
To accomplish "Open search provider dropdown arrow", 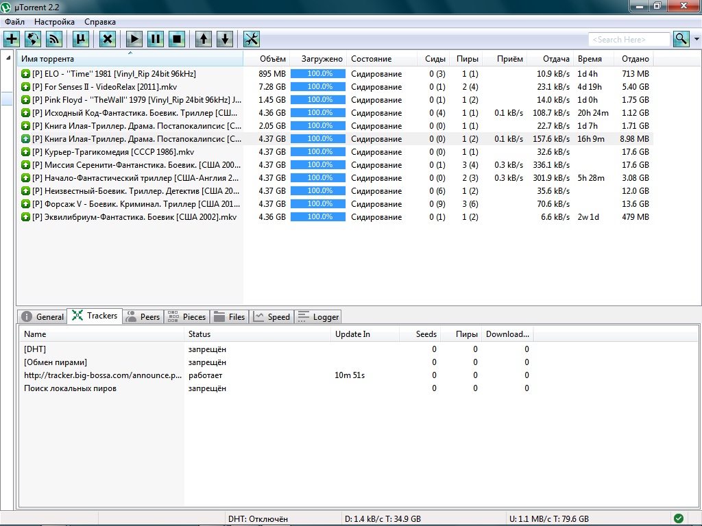I will click(697, 39).
